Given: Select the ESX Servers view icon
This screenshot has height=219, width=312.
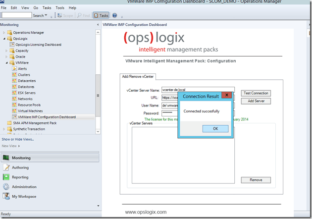Looking at the screenshot, I should tap(14, 93).
